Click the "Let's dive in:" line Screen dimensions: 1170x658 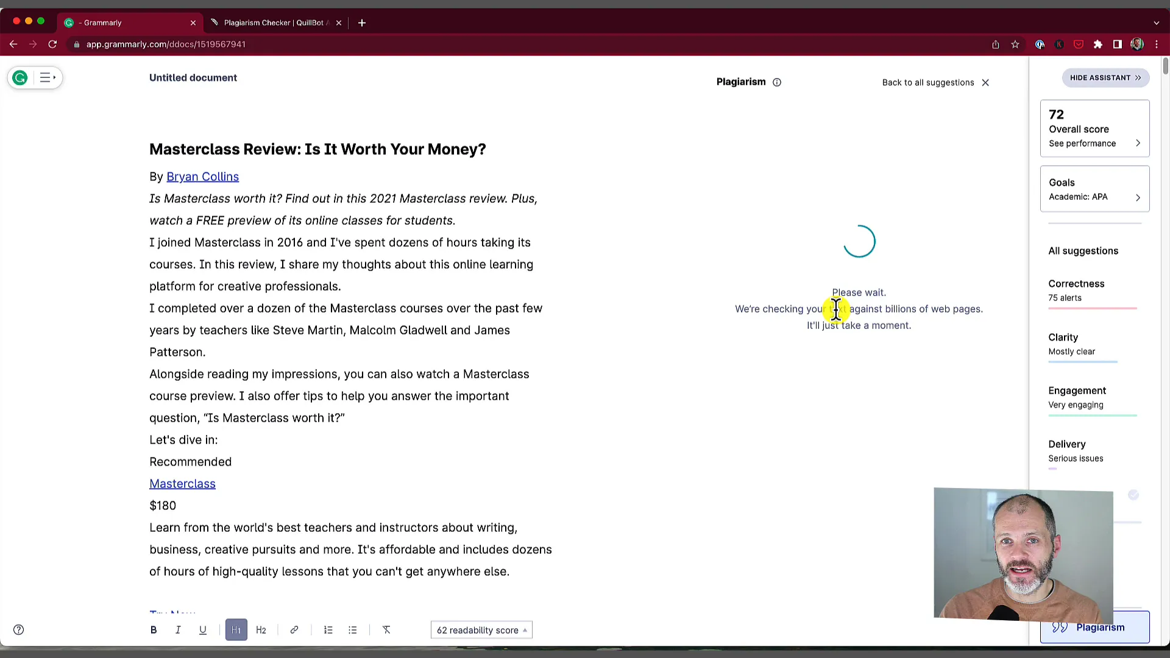point(183,440)
